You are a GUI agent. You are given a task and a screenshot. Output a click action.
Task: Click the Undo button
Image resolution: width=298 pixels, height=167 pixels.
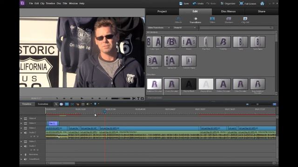tap(198, 4)
